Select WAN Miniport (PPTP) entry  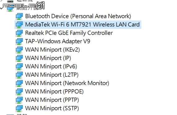(52, 100)
